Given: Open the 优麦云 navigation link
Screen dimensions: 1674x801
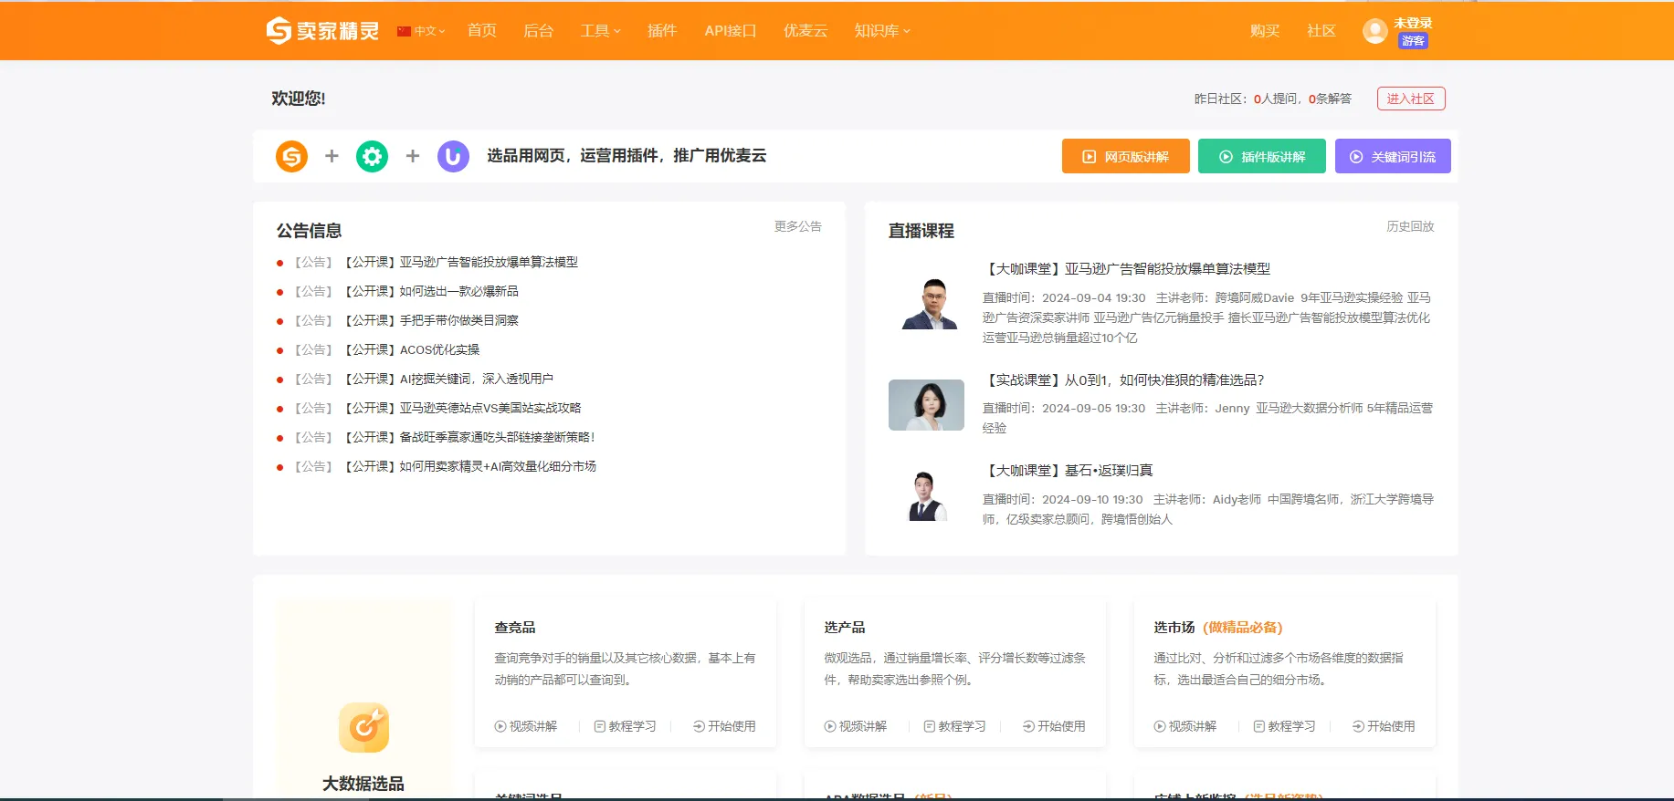Looking at the screenshot, I should tap(805, 30).
